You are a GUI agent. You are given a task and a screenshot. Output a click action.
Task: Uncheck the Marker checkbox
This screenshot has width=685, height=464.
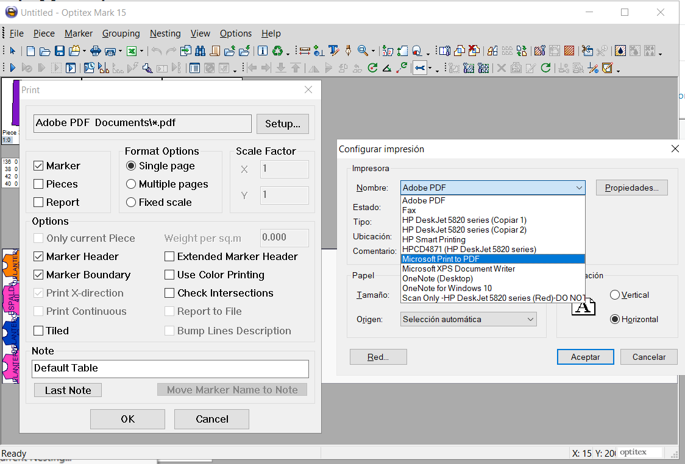tap(38, 166)
